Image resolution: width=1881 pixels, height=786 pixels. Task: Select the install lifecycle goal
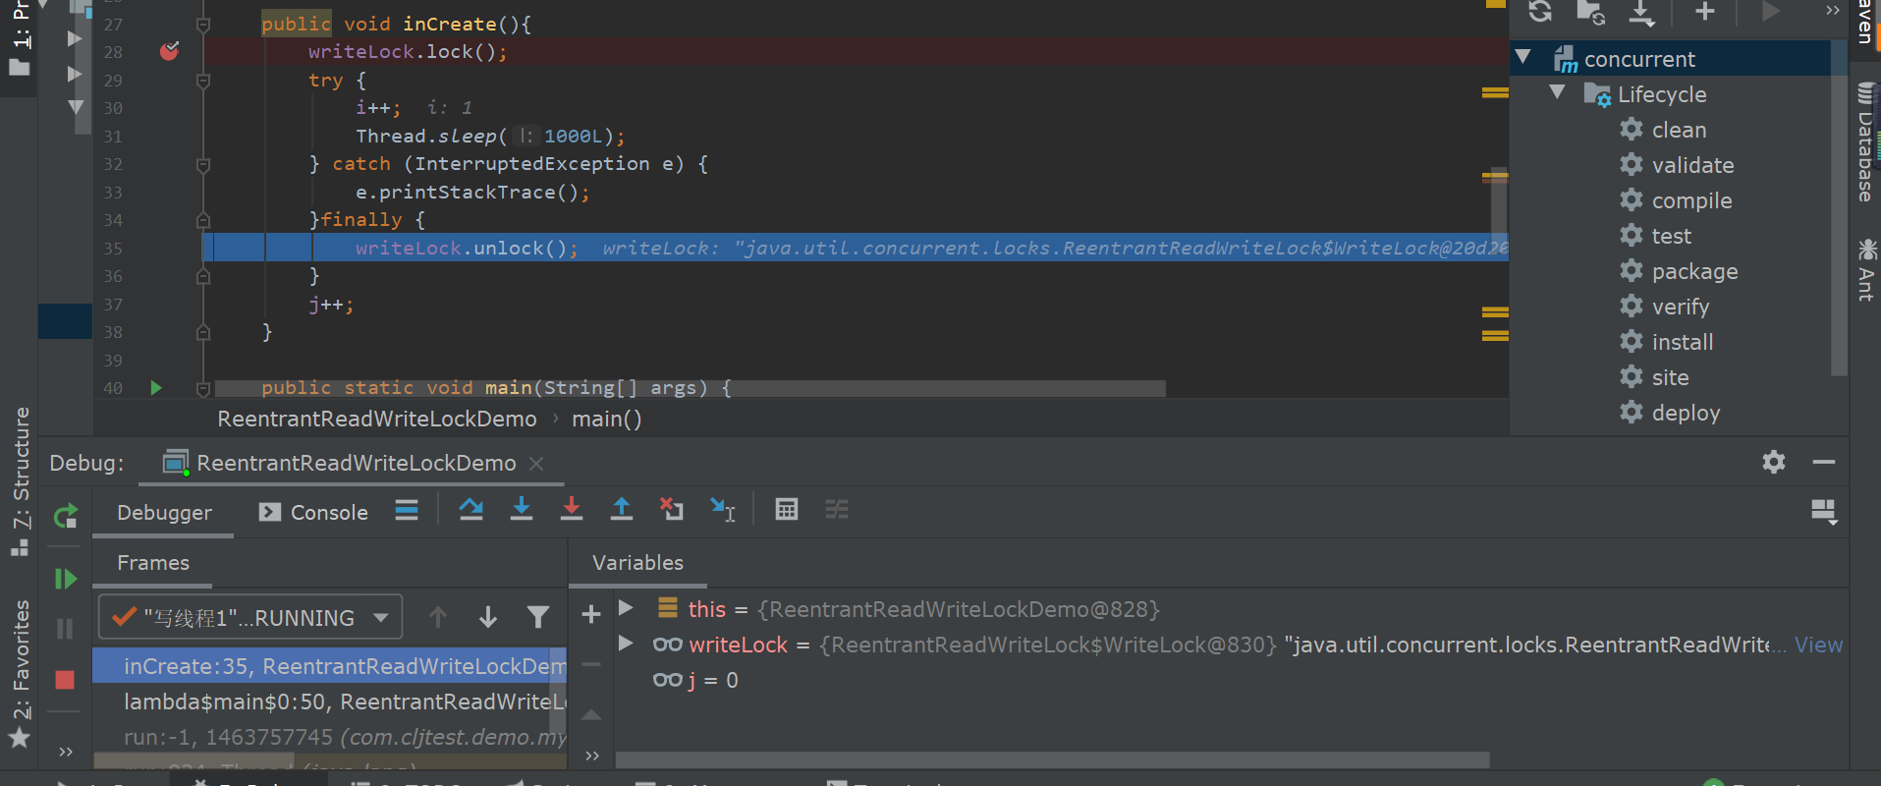[x=1682, y=342]
